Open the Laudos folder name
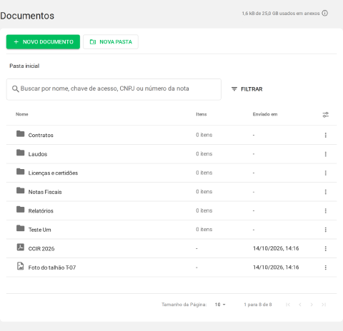The image size is (343, 331). click(x=38, y=154)
